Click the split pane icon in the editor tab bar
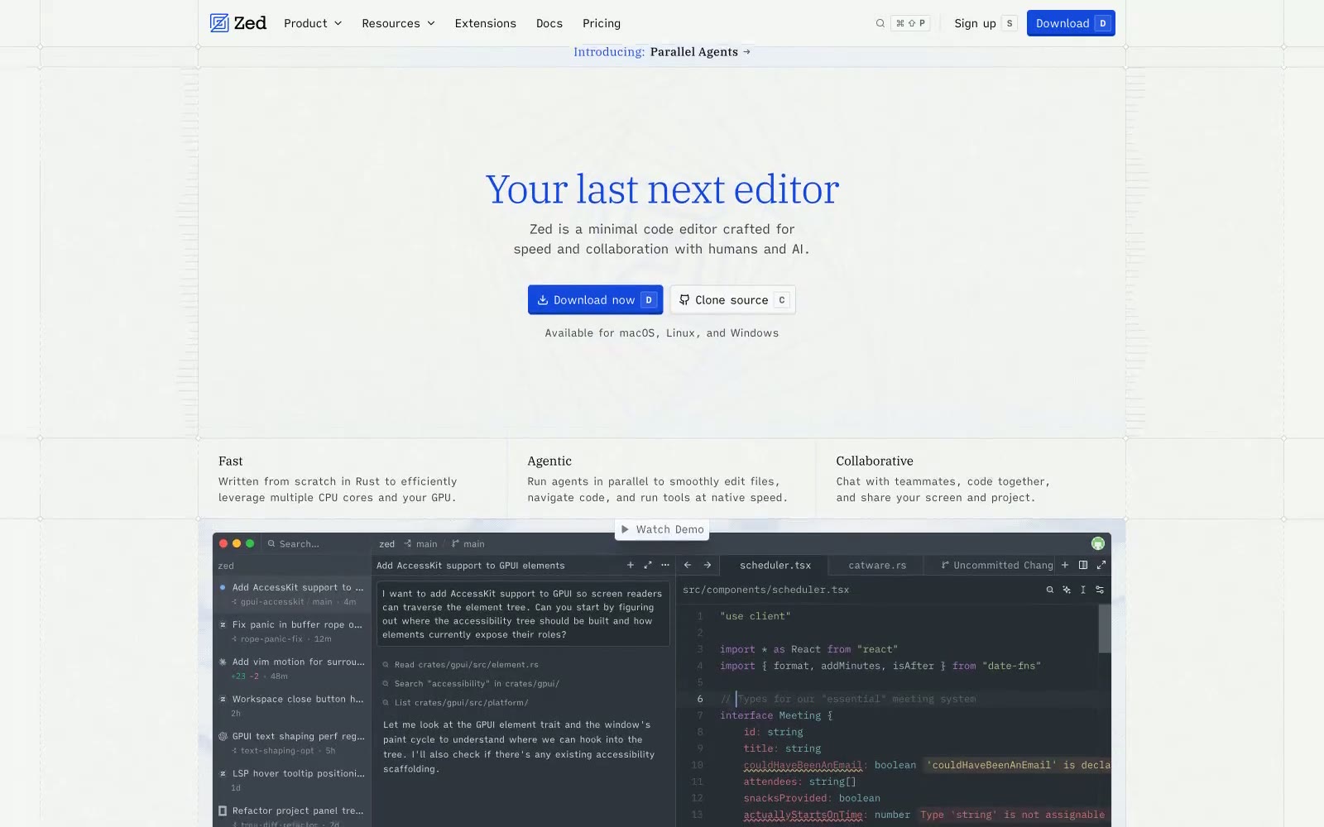 click(1083, 565)
